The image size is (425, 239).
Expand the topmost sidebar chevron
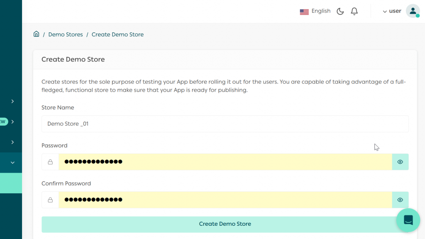(x=12, y=101)
